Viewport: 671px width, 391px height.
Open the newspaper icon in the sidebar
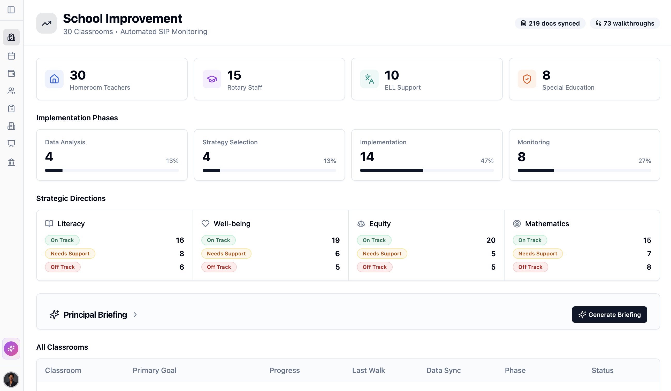(11, 126)
